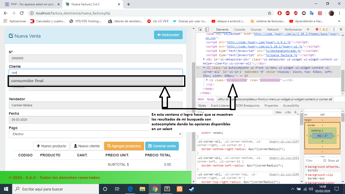Expand the li ui-menu-item node

[207, 80]
